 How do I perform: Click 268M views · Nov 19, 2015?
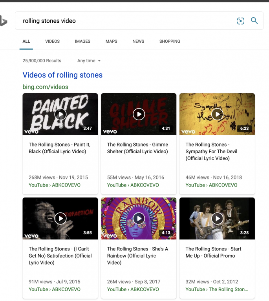(x=58, y=178)
